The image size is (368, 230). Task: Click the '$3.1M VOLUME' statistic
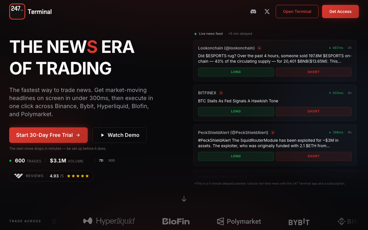coord(67,161)
